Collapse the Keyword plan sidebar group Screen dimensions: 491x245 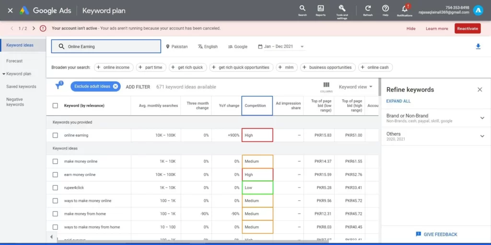(4, 74)
